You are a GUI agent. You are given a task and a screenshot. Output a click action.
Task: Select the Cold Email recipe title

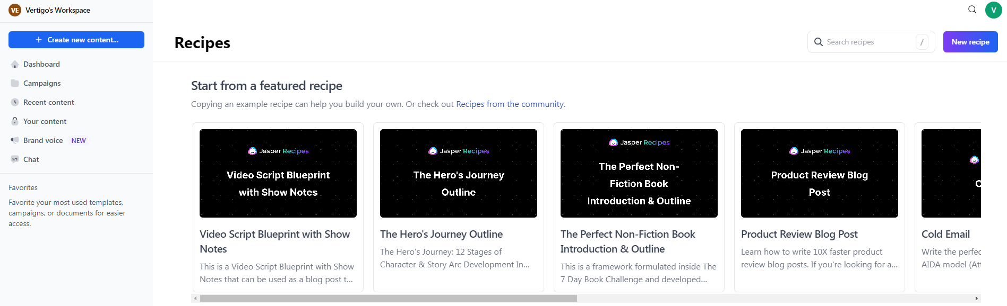point(945,233)
